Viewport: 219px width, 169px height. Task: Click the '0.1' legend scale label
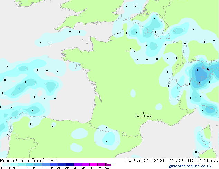coord(4,168)
